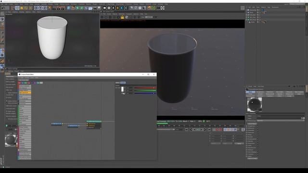Click the Floor environment icon in toolbar
Viewport: 308px width, 173px height.
pyautogui.click(x=90, y=8)
